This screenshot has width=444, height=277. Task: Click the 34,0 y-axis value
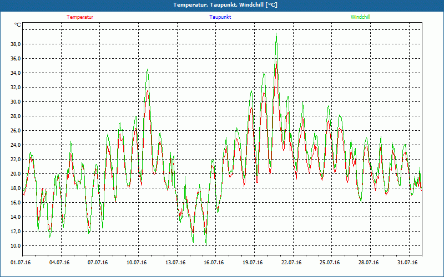point(16,73)
